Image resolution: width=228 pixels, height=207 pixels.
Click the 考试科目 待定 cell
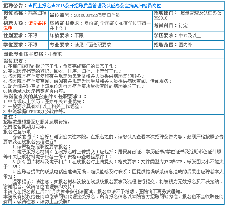(188, 26)
